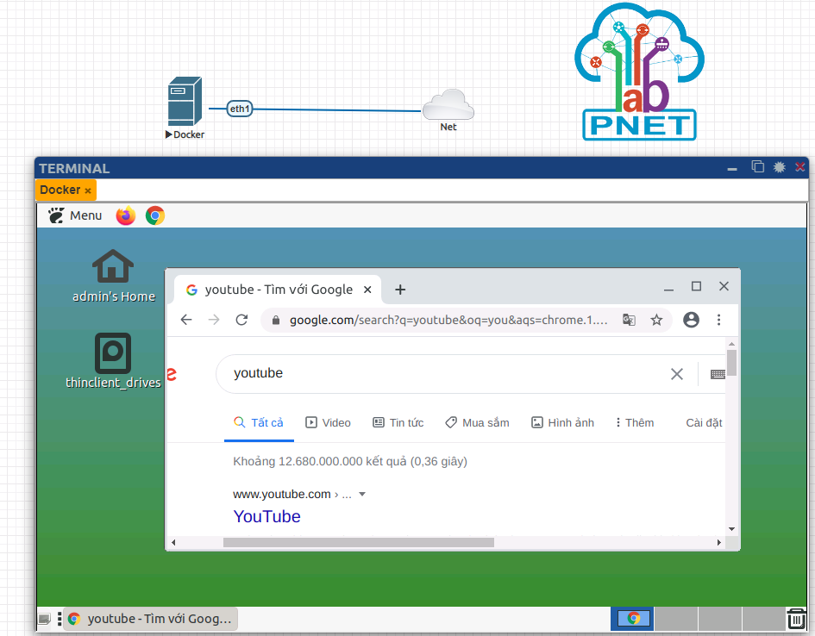815x636 pixels.
Task: Clear the youtube search query with the X
Action: point(676,373)
